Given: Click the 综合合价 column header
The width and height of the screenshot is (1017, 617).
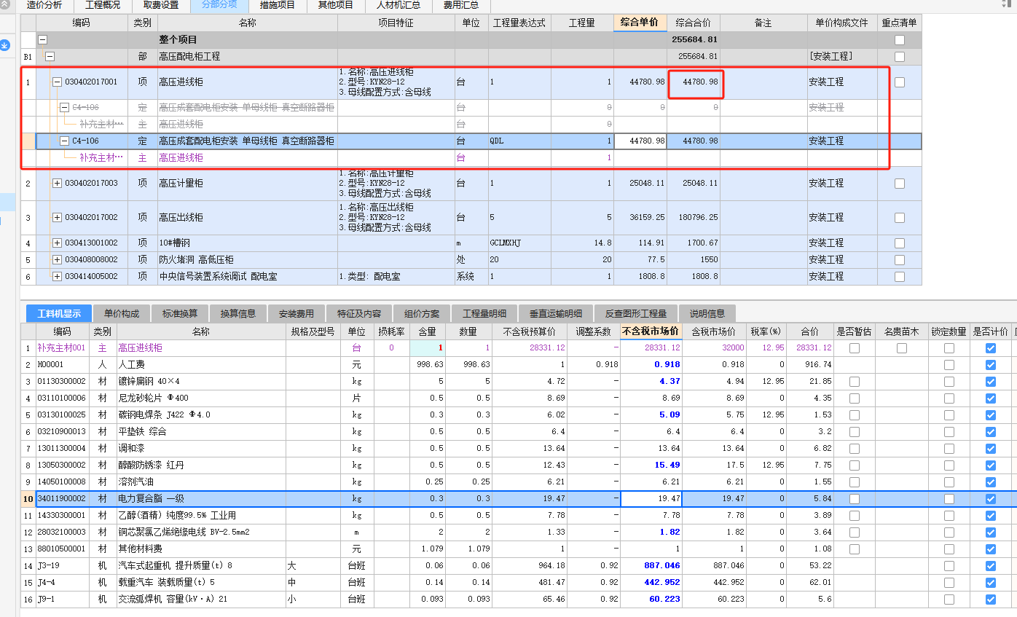Looking at the screenshot, I should pyautogui.click(x=693, y=23).
